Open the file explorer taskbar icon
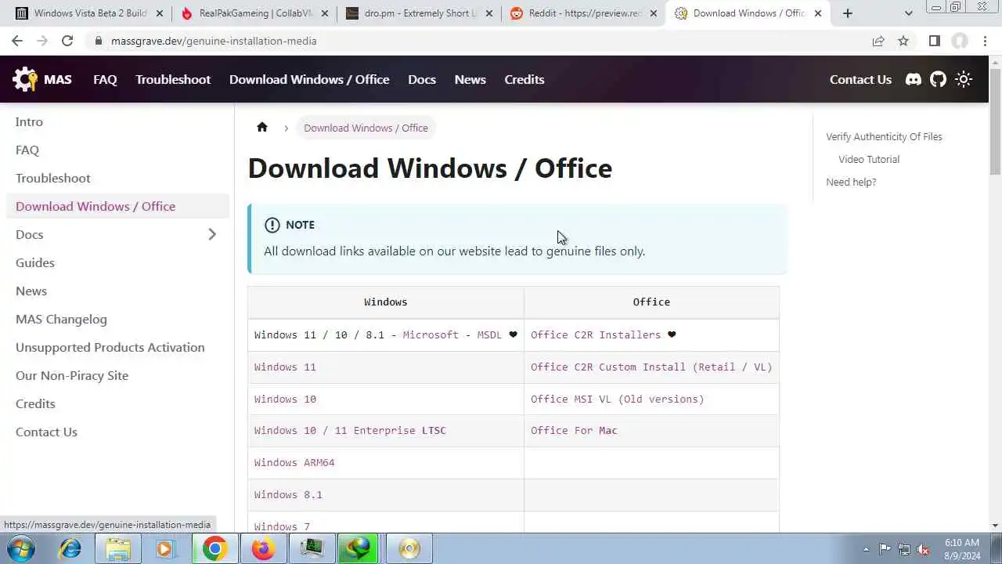Viewport: 1002px width, 564px height. 118,548
